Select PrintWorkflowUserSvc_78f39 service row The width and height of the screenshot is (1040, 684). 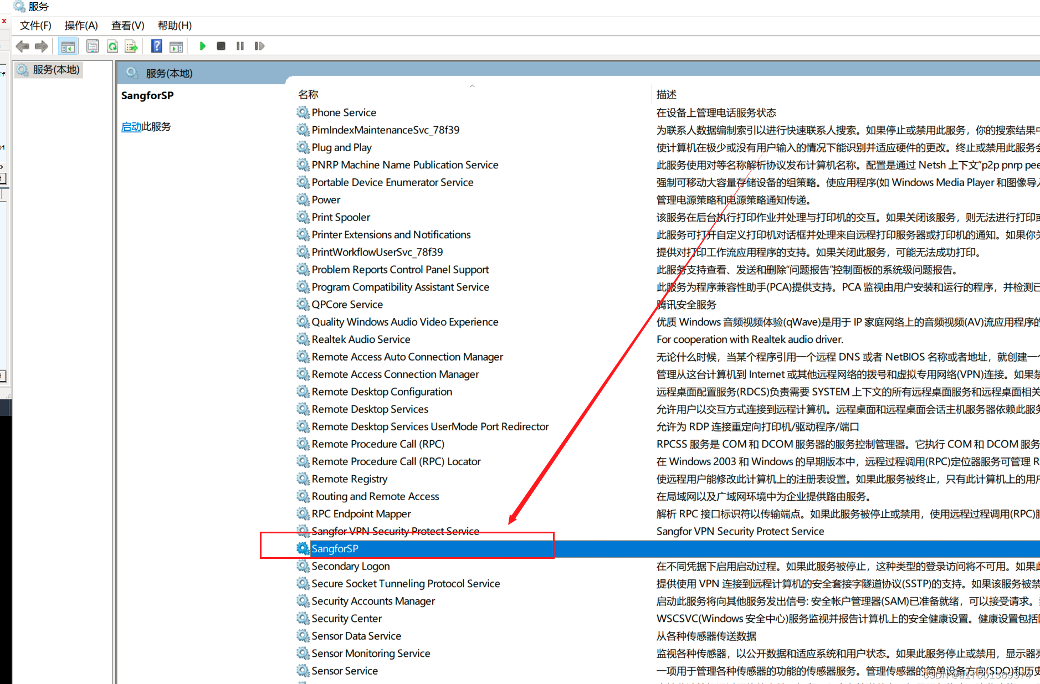tap(377, 252)
